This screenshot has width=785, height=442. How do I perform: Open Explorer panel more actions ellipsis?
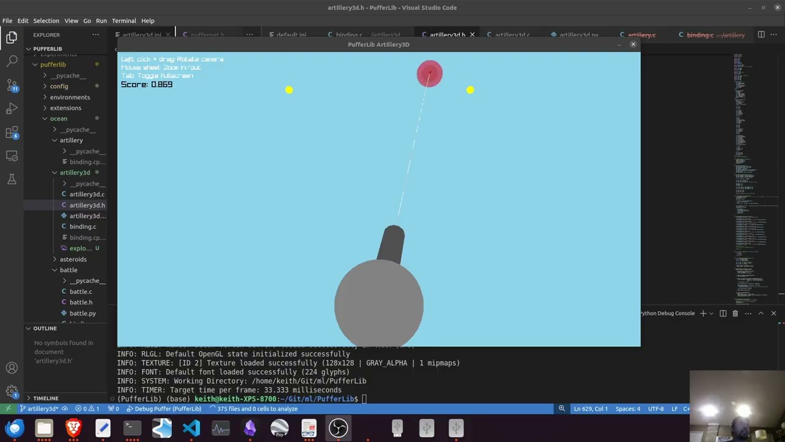coord(96,35)
